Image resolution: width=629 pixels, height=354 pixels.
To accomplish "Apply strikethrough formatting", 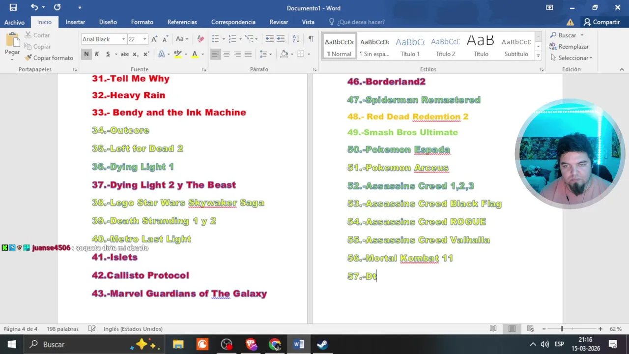I will (125, 54).
